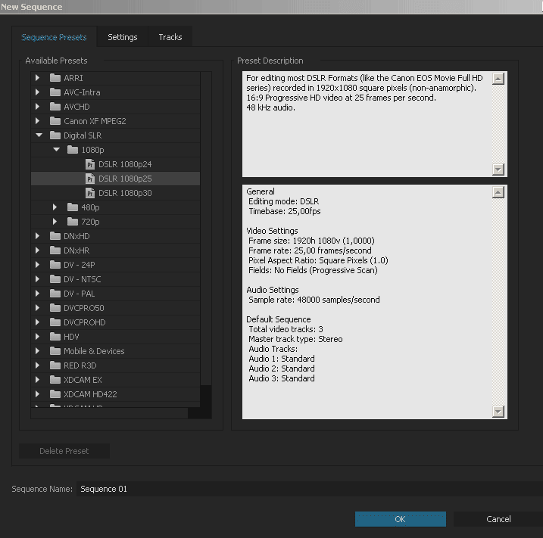This screenshot has width=543, height=538.
Task: Click the AVCHD folder icon
Action: [55, 106]
